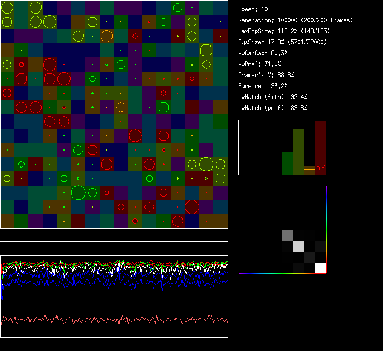Click the Generation counter text
The height and width of the screenshot is (351, 383).
(x=295, y=20)
